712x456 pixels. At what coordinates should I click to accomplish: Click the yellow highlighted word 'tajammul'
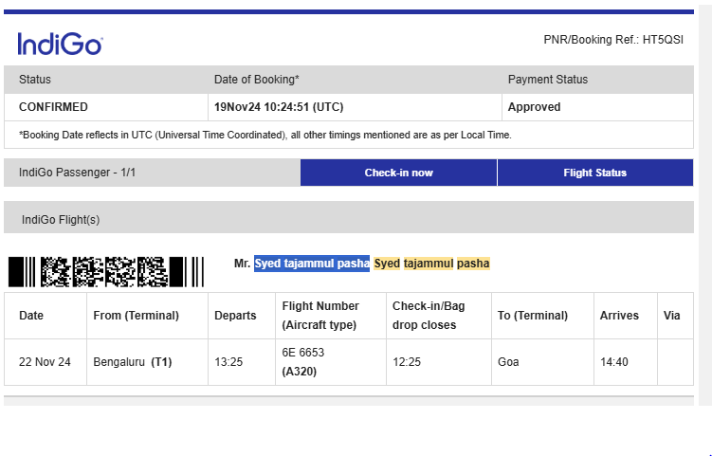coord(429,264)
